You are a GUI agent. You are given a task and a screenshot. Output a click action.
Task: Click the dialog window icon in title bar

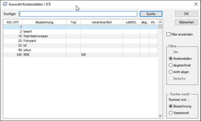point(5,4)
